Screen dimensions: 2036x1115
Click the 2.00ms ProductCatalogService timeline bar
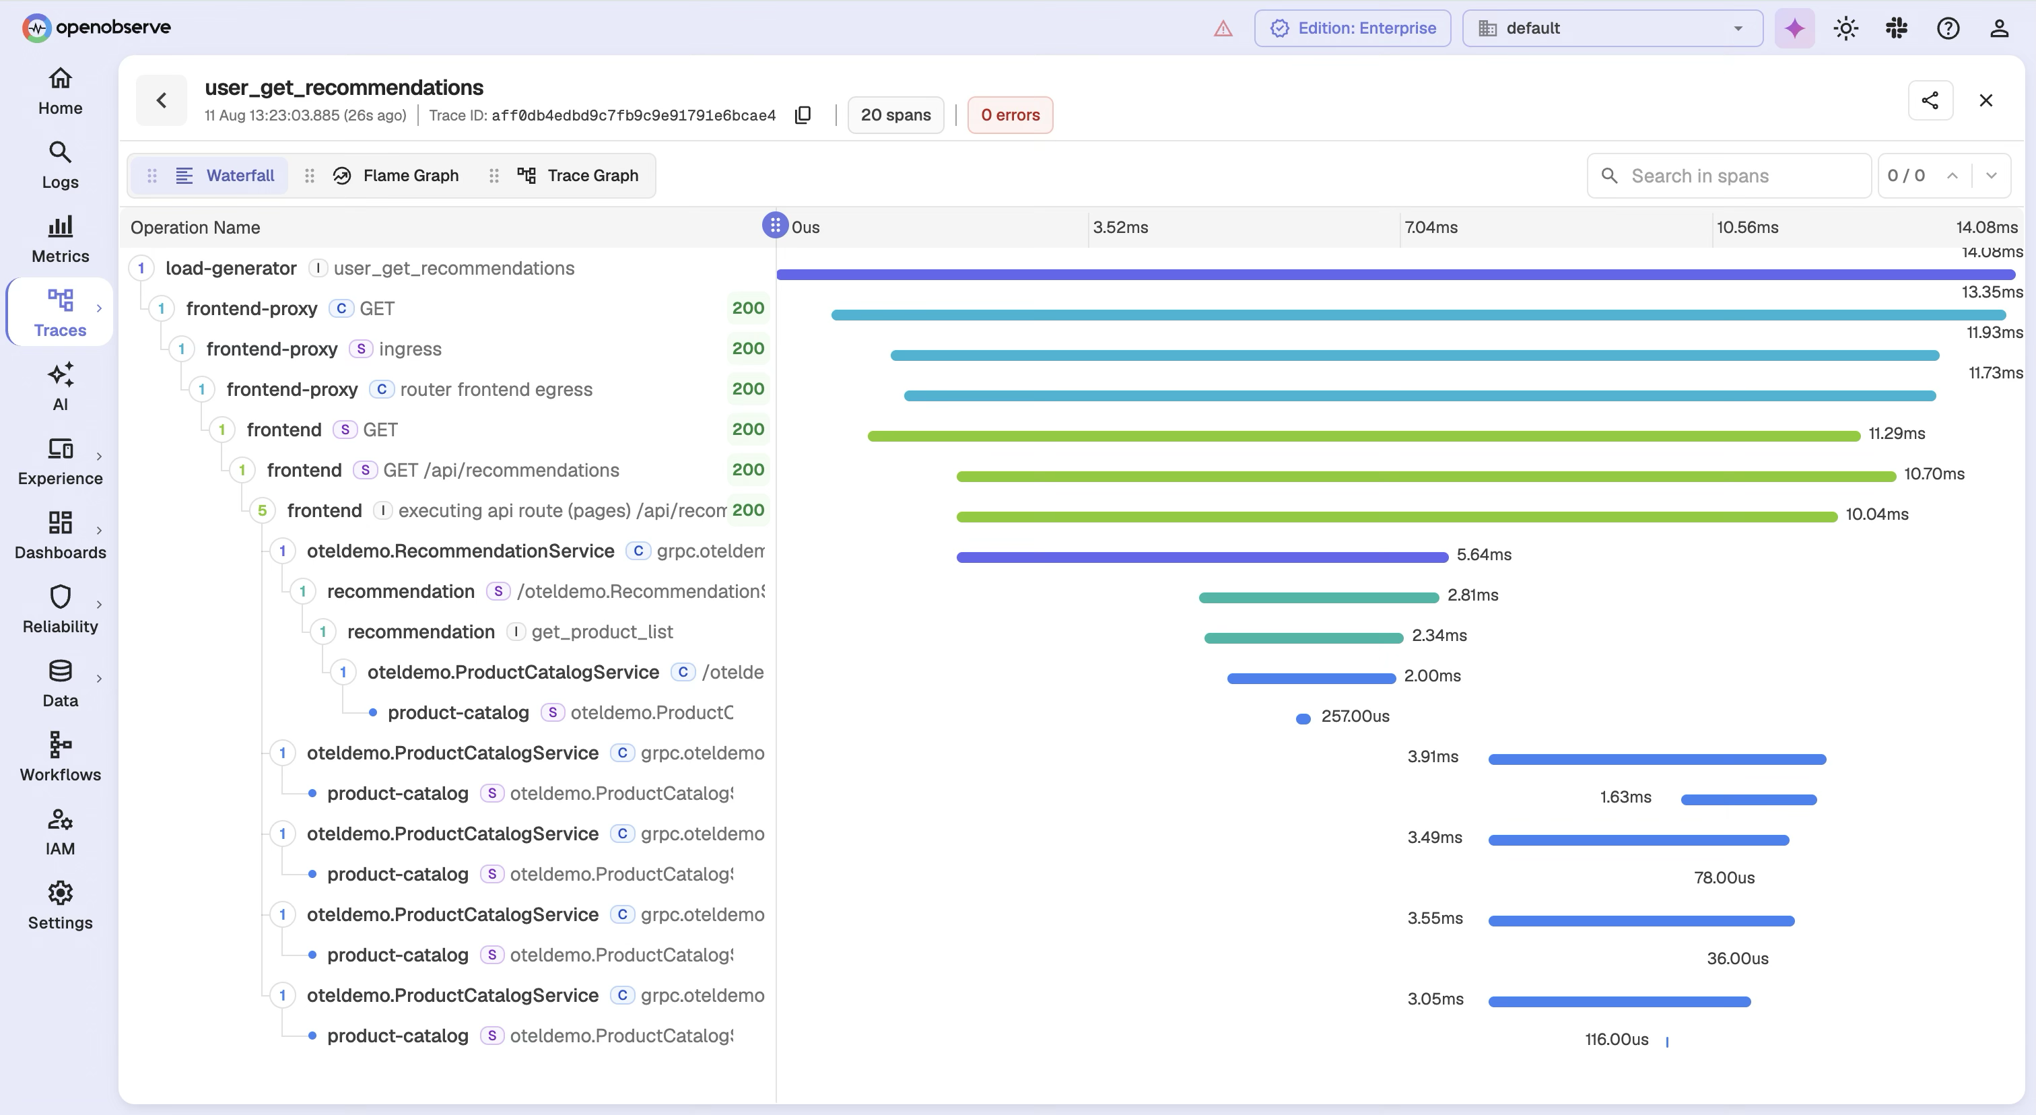pyautogui.click(x=1312, y=678)
